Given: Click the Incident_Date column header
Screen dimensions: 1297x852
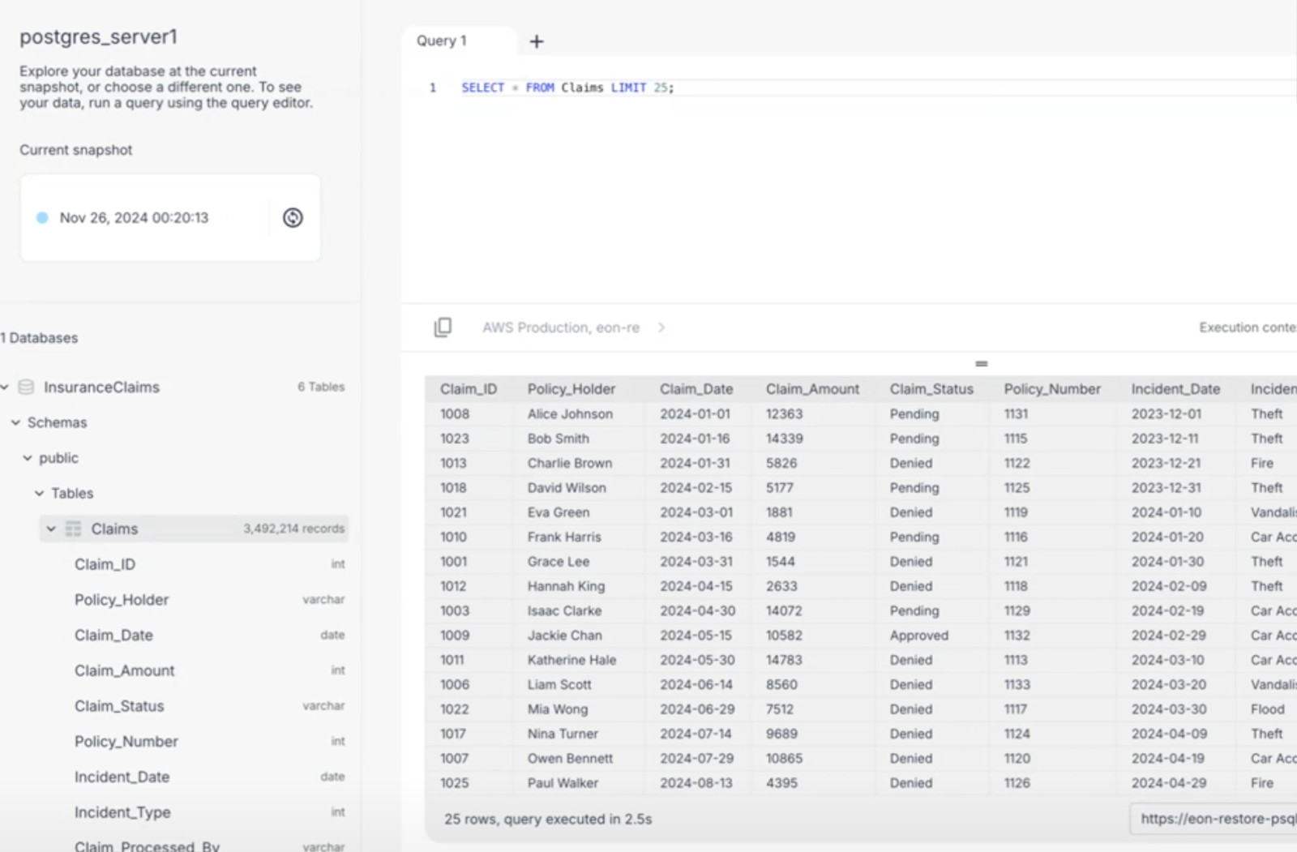Looking at the screenshot, I should click(x=1175, y=389).
